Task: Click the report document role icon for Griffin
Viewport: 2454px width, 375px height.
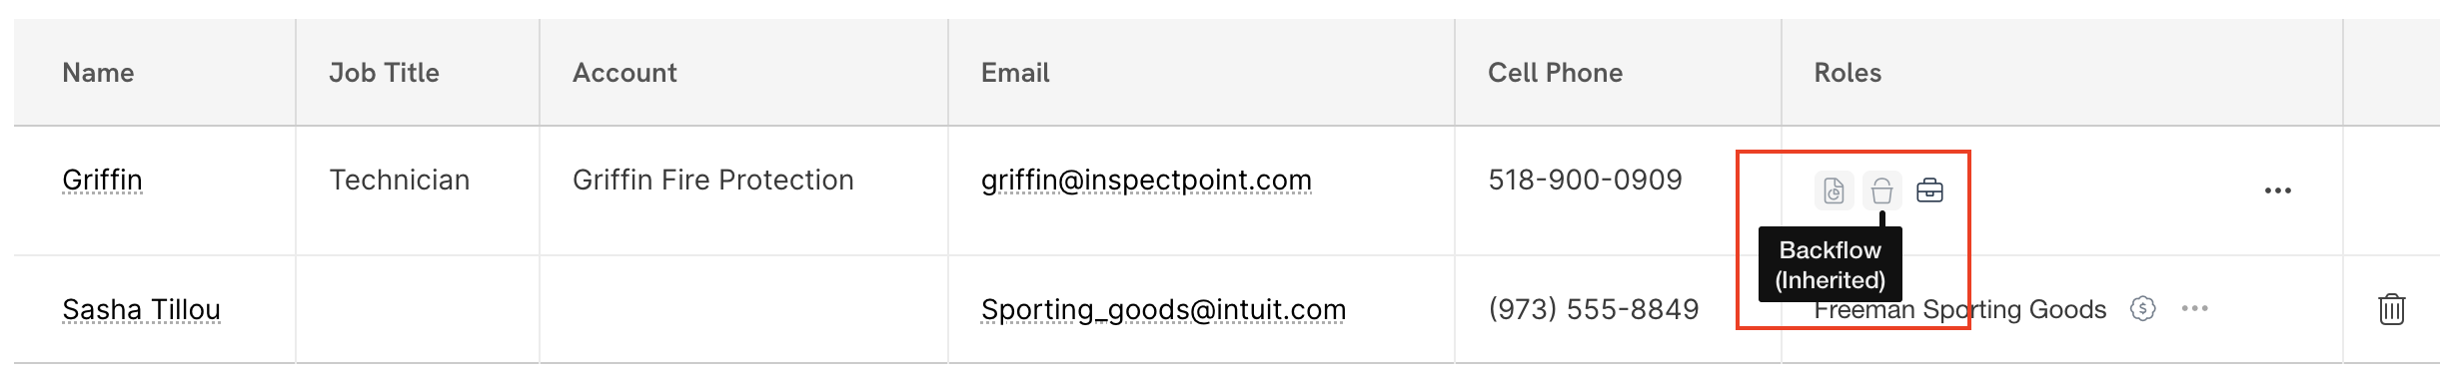Action: click(x=1834, y=190)
